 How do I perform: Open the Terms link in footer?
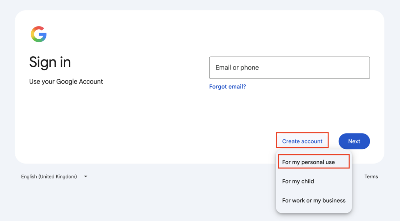(x=371, y=176)
